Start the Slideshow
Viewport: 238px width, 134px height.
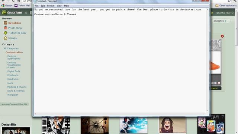(221, 21)
